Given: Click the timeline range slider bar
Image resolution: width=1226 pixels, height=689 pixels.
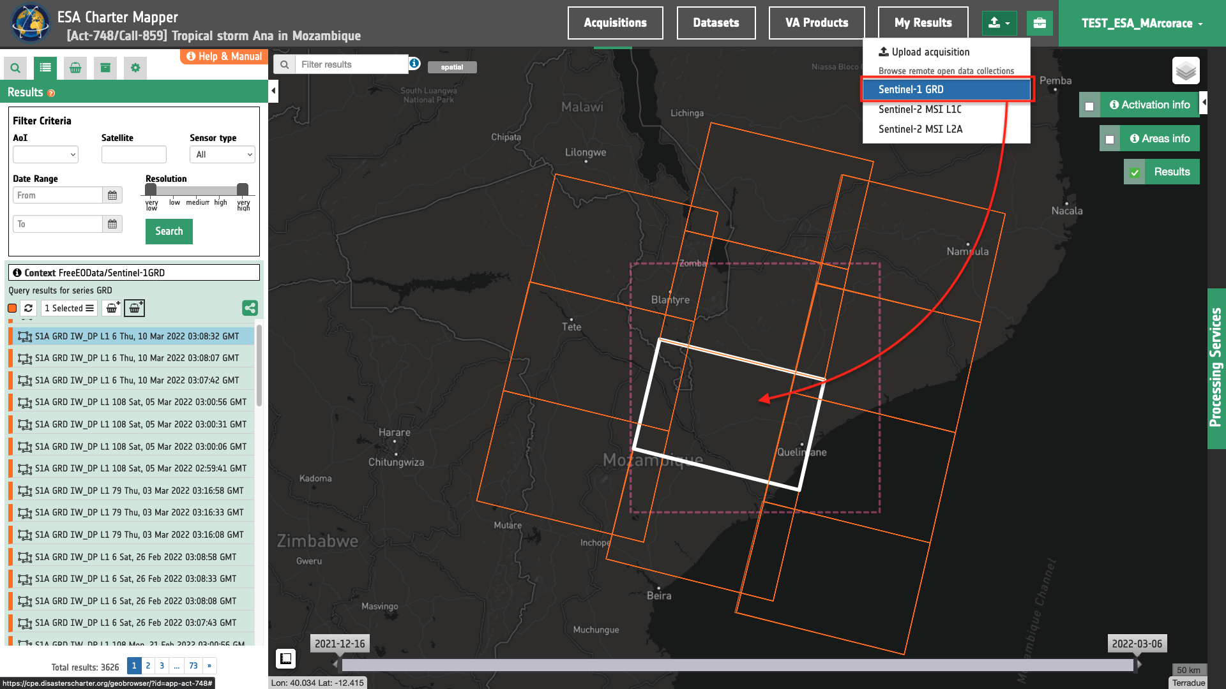Looking at the screenshot, I should [x=738, y=665].
